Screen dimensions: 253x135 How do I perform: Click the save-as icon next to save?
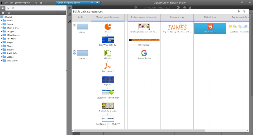(x=41, y=2)
